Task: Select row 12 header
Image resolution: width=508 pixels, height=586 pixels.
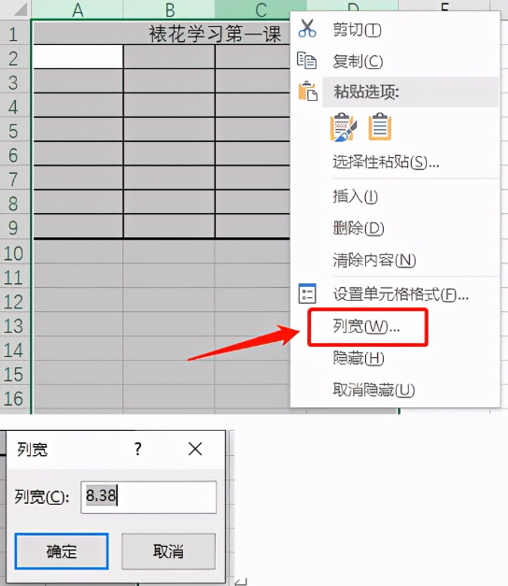Action: coord(13,302)
